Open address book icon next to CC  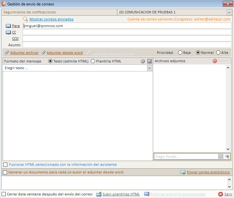[x=8, y=32]
